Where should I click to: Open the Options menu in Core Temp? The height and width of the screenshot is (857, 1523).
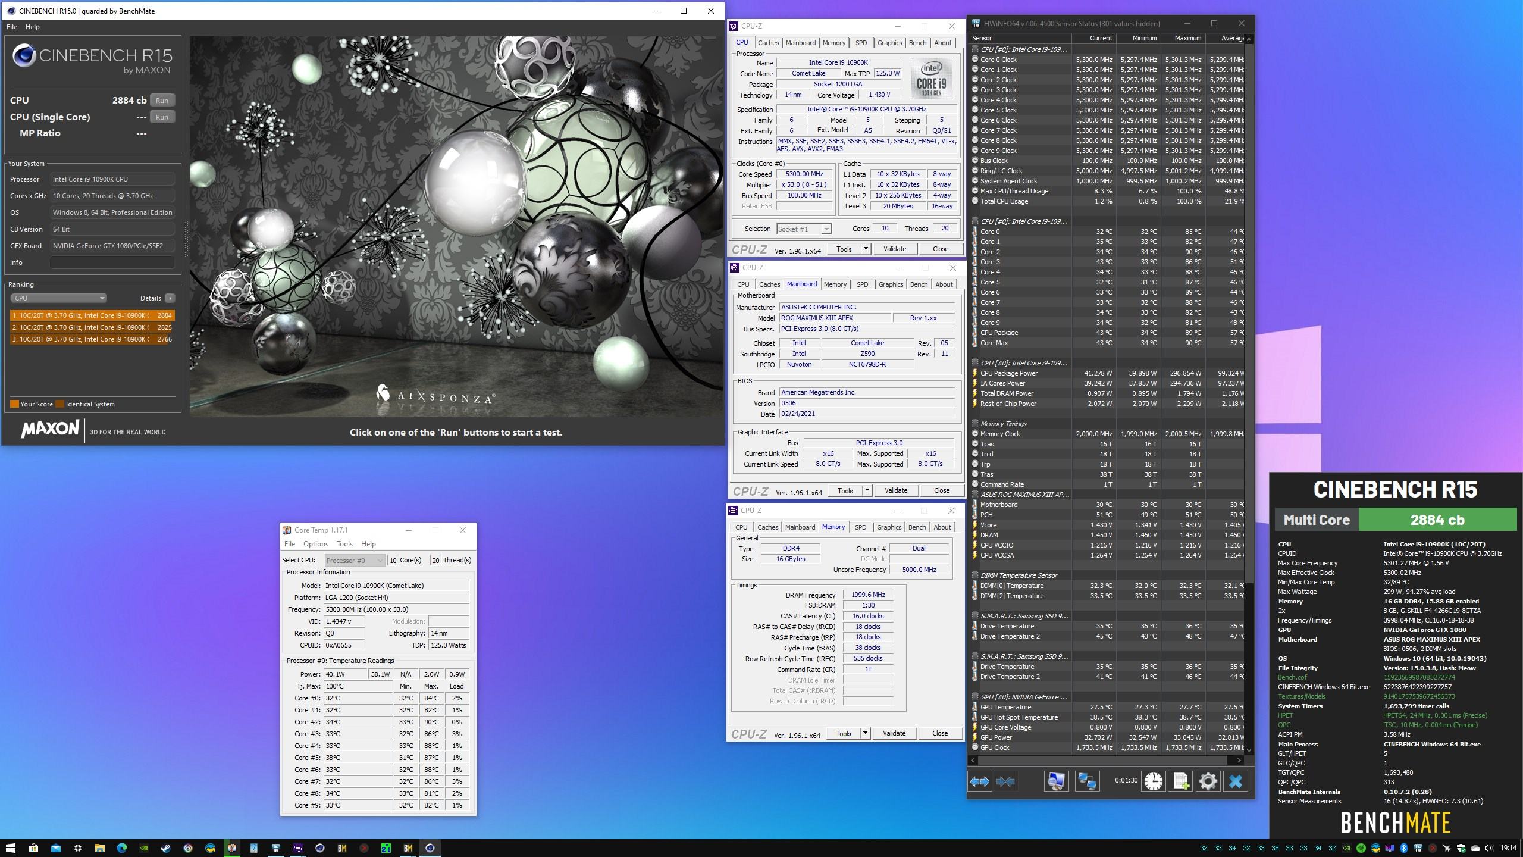coord(315,544)
